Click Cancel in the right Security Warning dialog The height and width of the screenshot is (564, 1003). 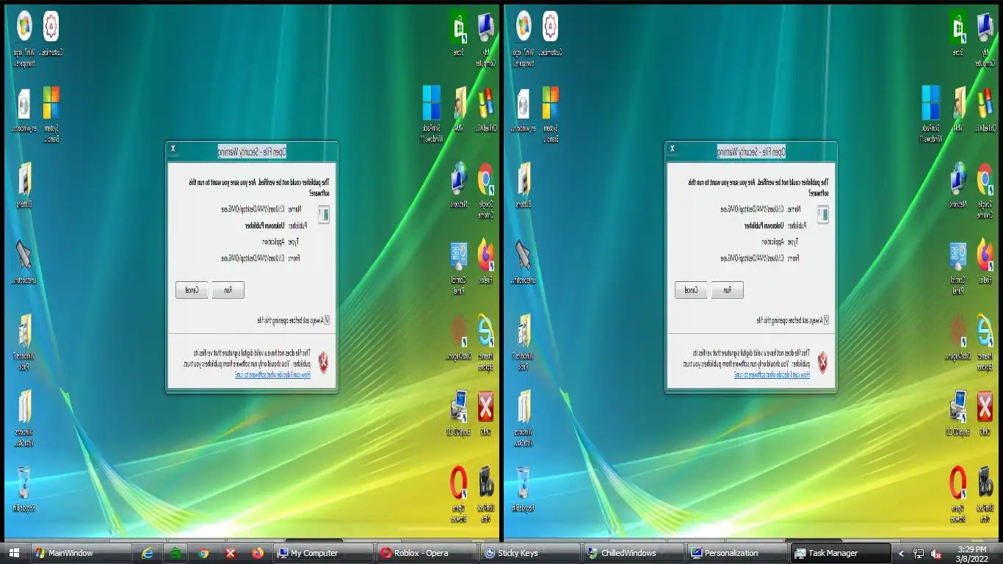click(691, 290)
